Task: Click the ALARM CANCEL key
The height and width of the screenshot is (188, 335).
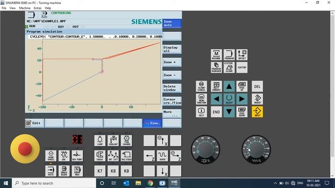Action: [201, 86]
